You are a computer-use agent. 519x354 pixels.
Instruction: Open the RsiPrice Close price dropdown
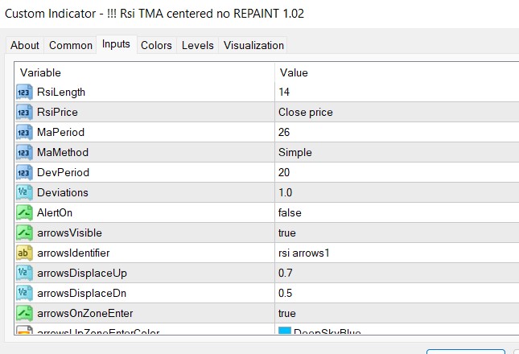306,113
